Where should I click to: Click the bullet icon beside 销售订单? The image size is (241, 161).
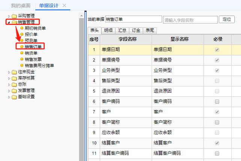click(21, 47)
